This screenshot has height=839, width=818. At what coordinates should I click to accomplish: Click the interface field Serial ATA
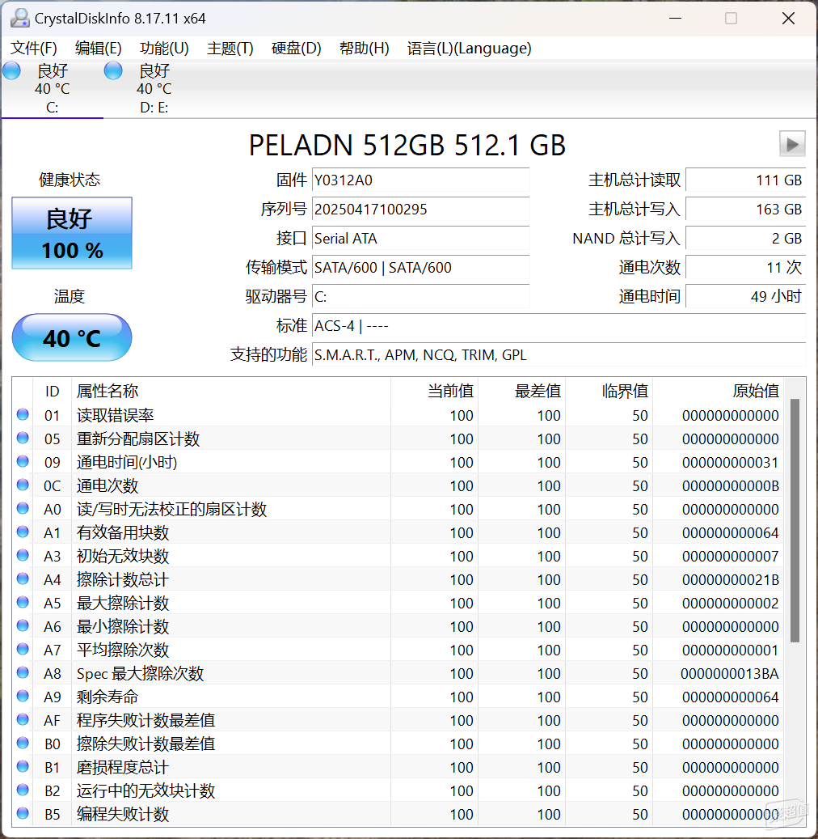tap(421, 238)
